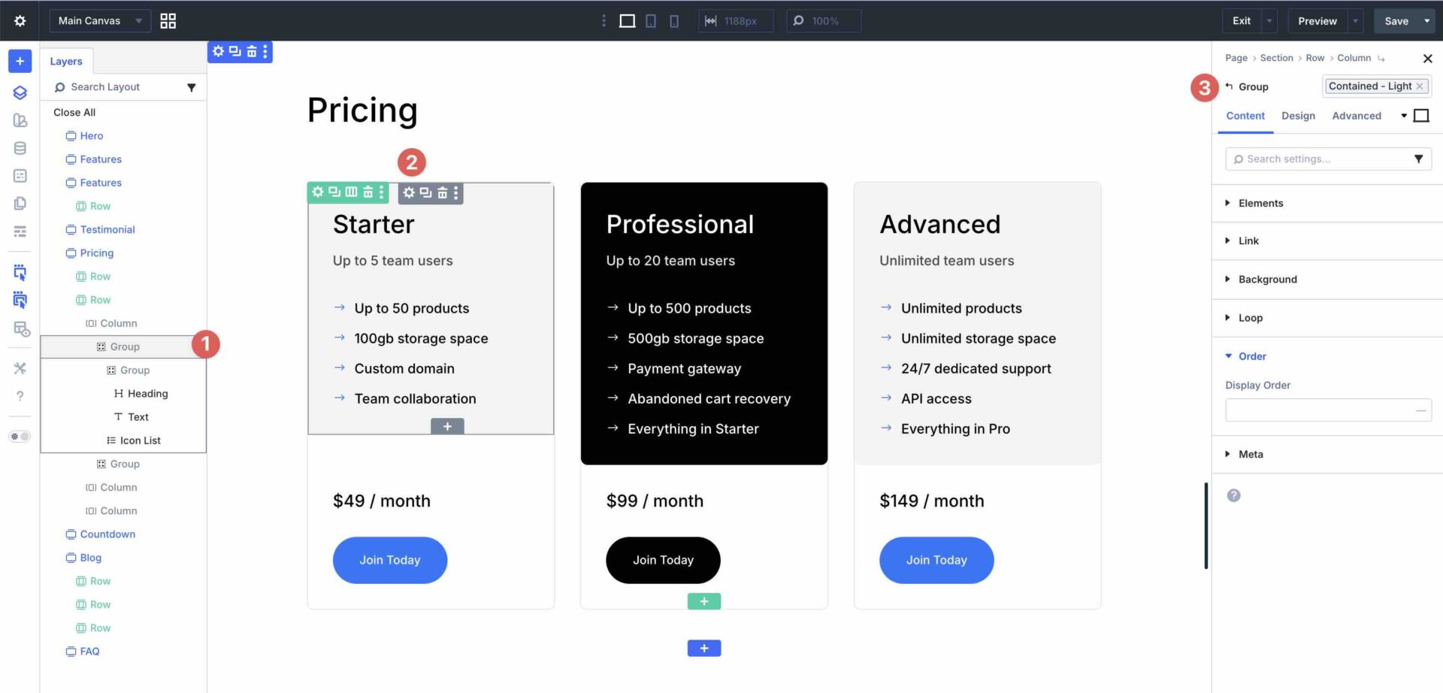
Task: Select the Layers panel icon in the left sidebar
Action: (19, 92)
